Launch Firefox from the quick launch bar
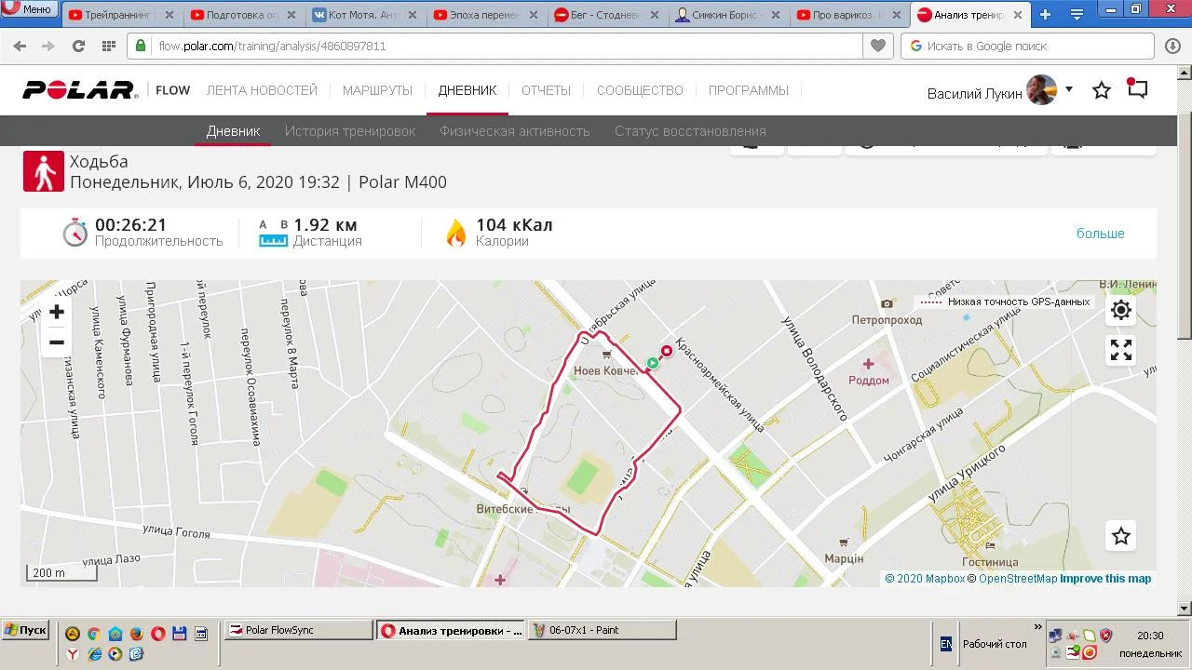This screenshot has height=670, width=1192. click(136, 634)
